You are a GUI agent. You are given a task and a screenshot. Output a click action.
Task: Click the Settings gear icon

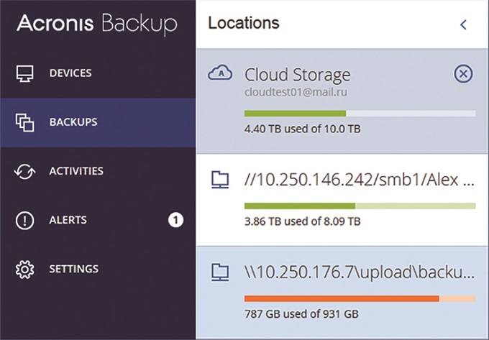(25, 270)
